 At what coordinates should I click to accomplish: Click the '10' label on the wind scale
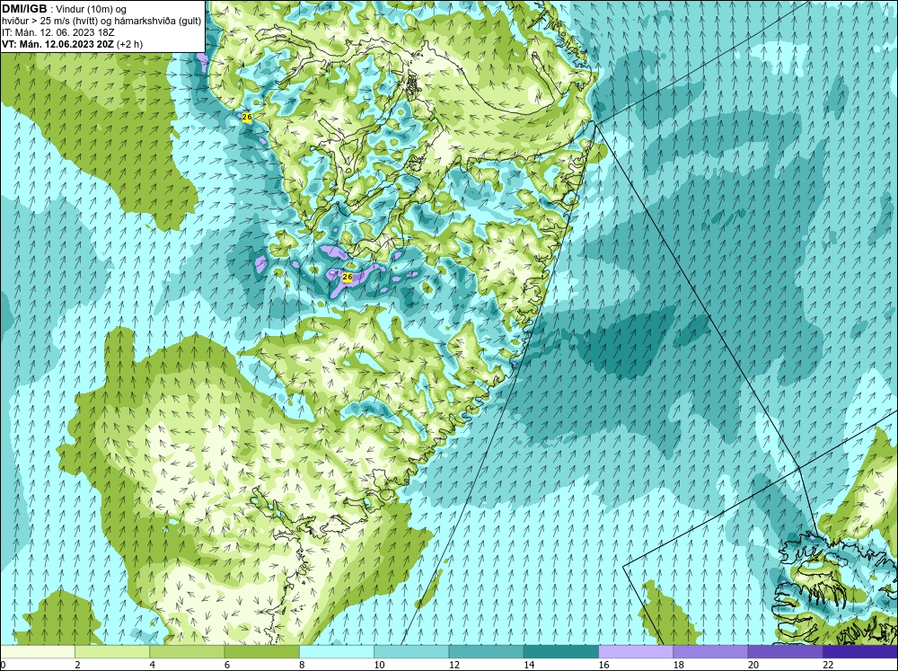point(379,665)
